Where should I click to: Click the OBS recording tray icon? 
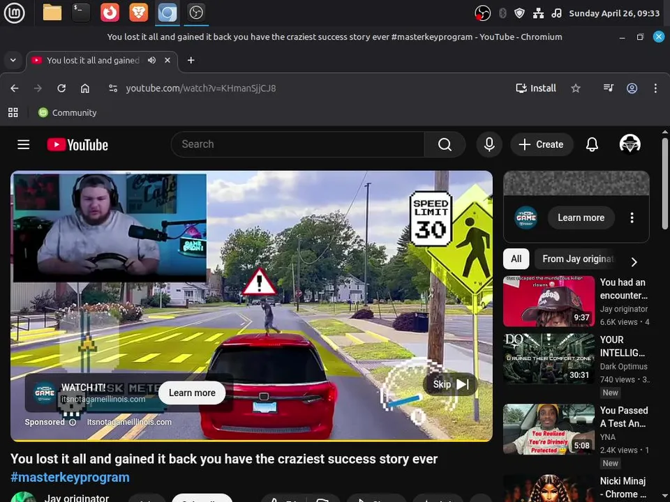click(482, 13)
